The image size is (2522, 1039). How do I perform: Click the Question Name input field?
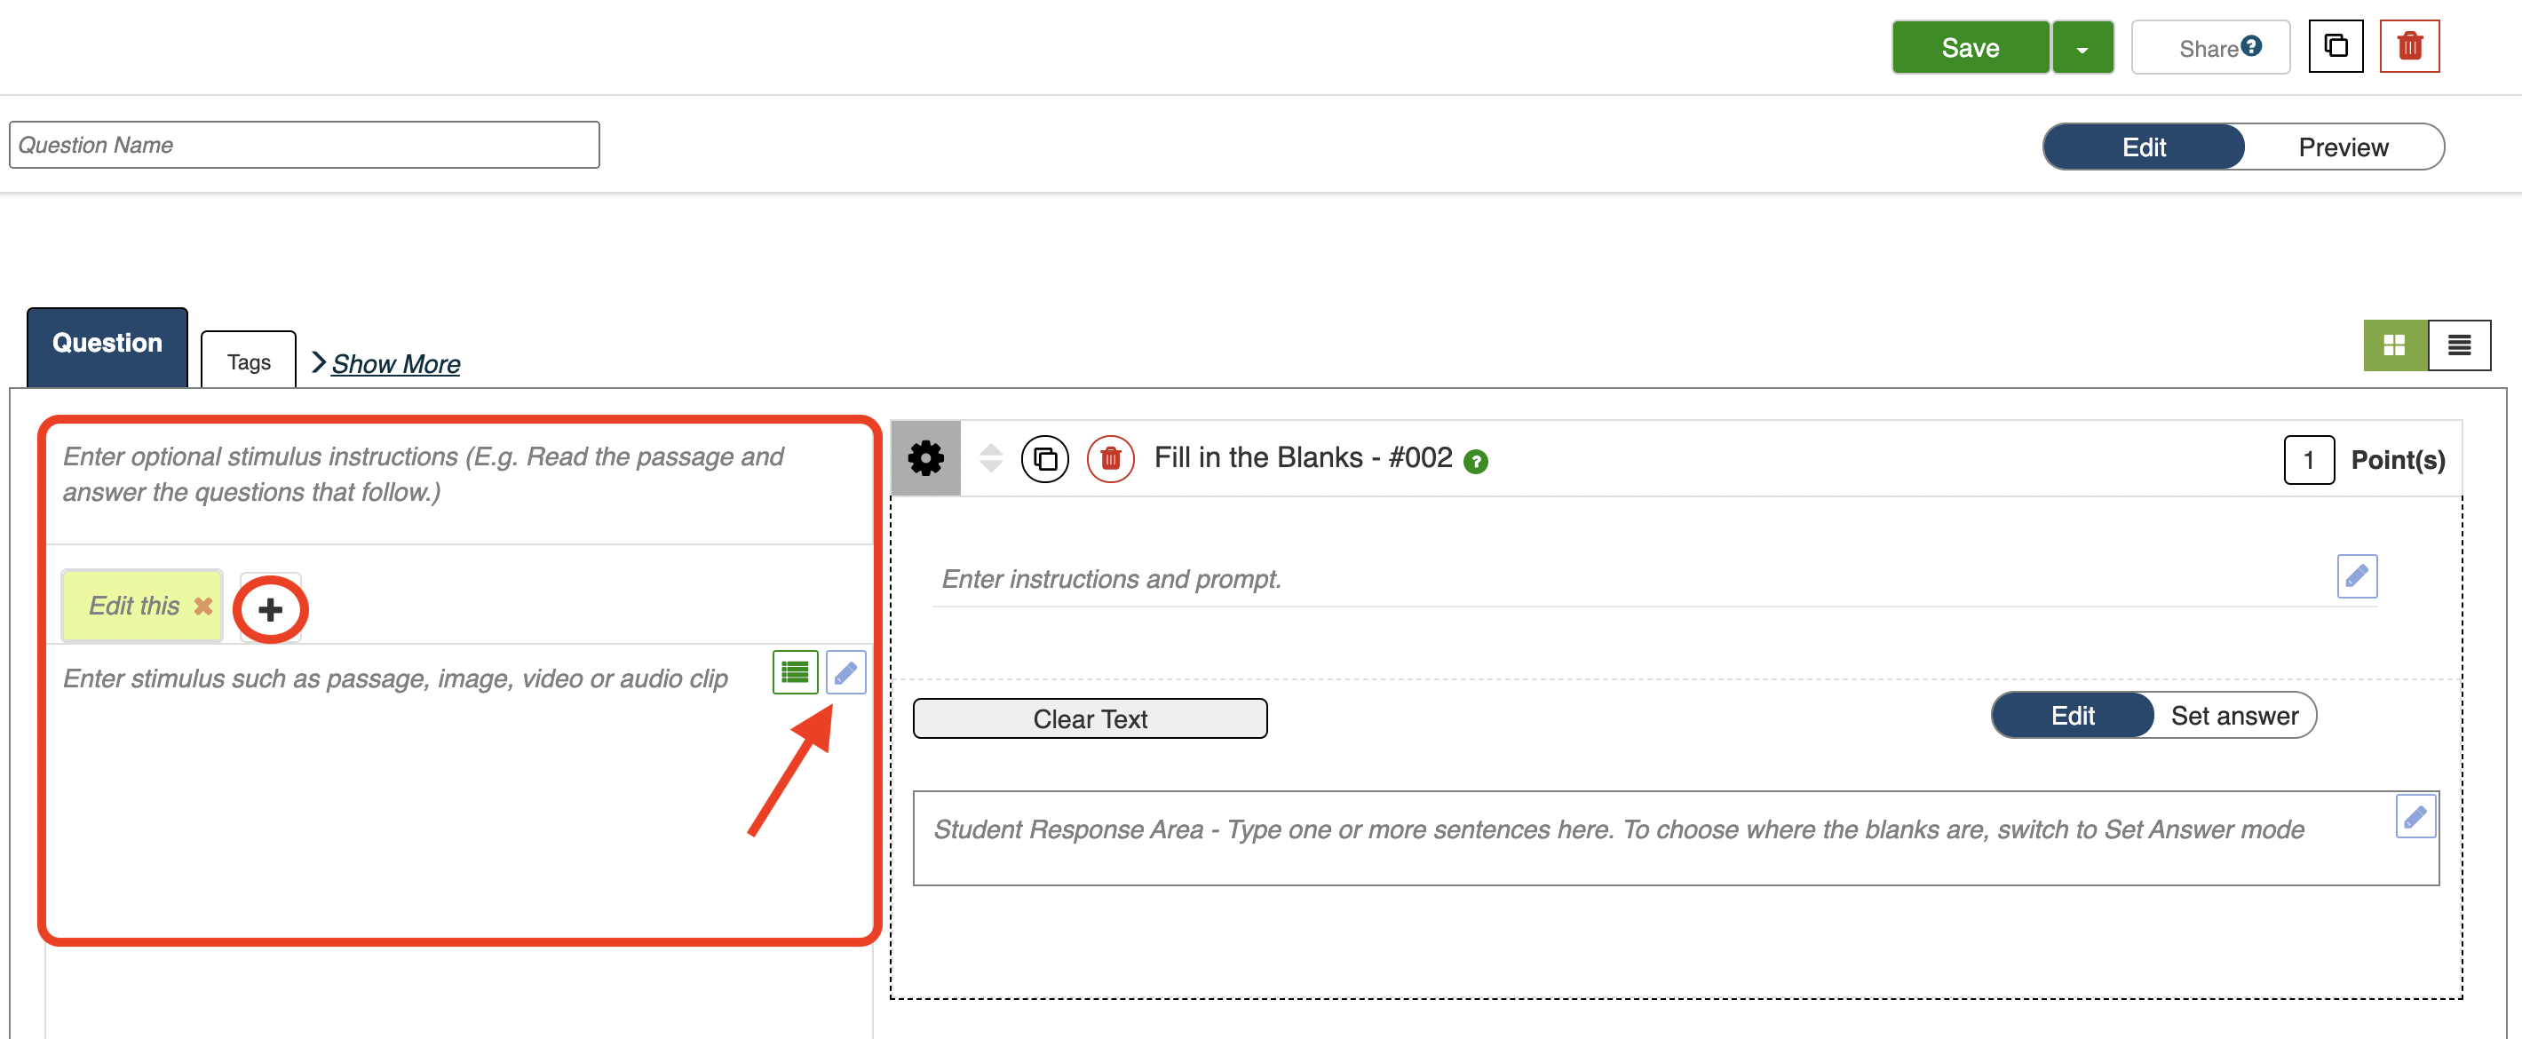(304, 145)
